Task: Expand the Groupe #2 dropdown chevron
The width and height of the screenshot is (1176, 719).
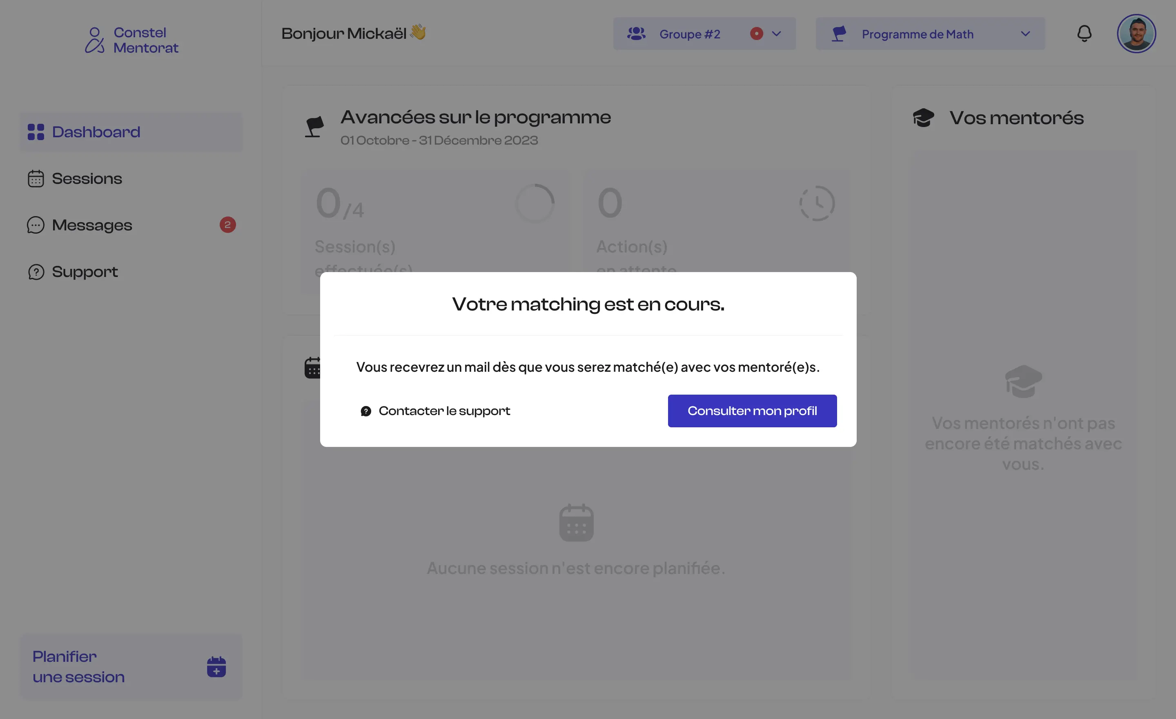Action: click(x=777, y=34)
